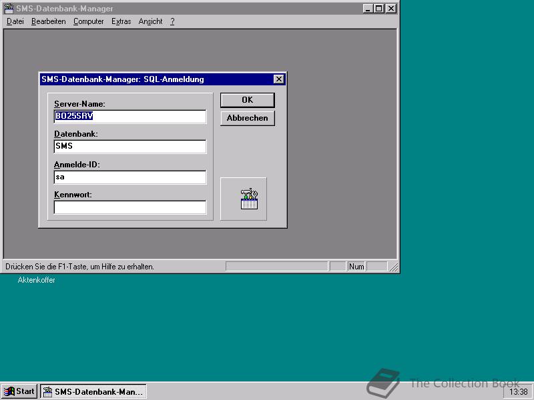Open the ? help menu
534x400 pixels.
(x=172, y=21)
